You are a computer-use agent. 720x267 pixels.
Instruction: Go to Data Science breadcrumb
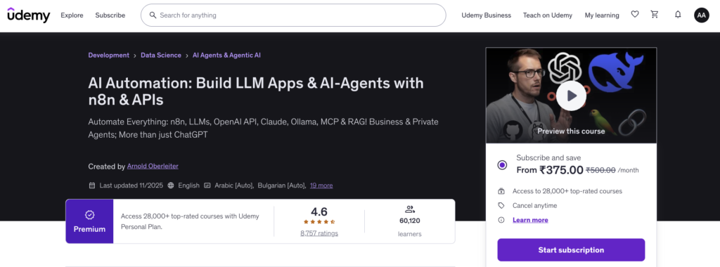tap(161, 55)
